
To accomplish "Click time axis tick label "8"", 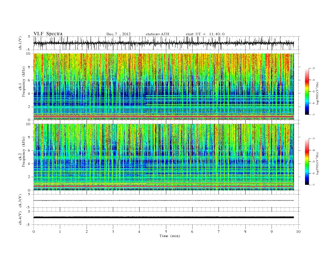I will point(245,232).
